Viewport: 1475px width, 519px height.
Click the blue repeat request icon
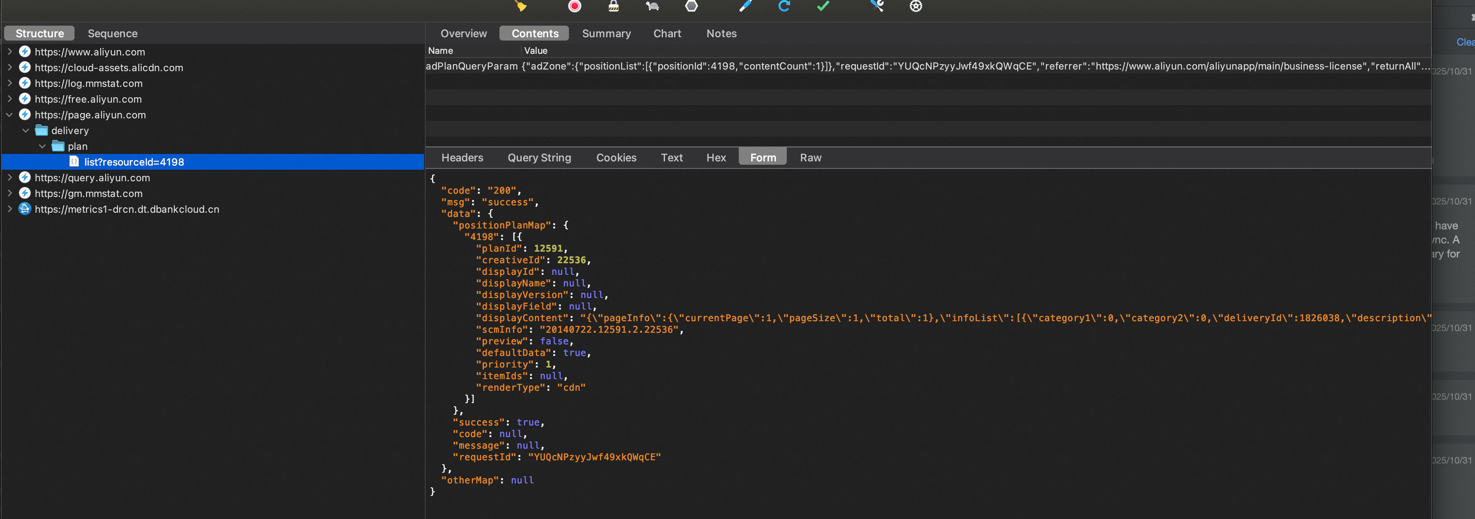pos(784,6)
